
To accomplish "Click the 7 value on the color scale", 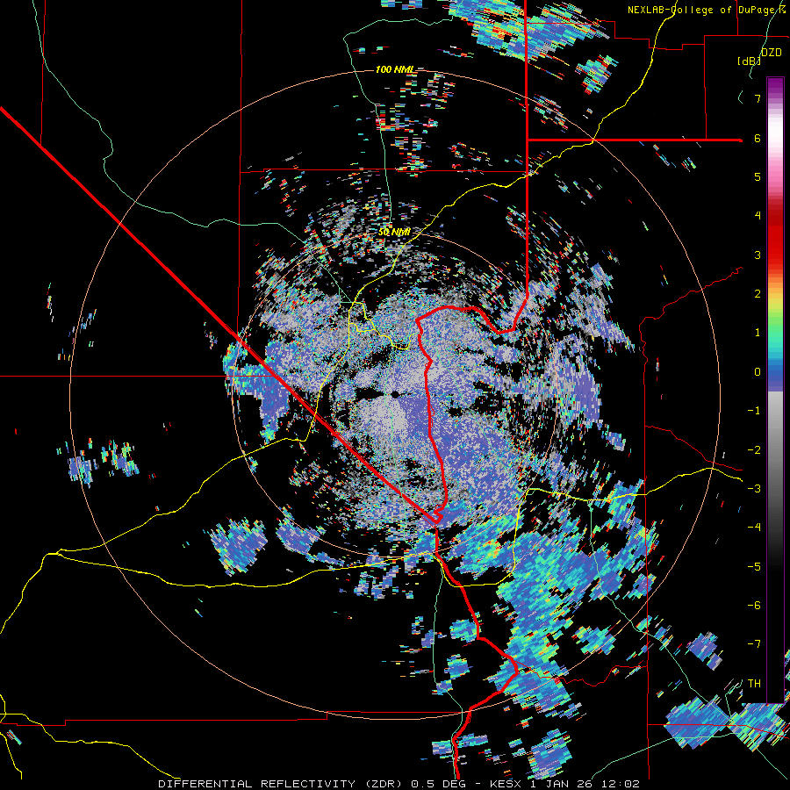I will click(758, 98).
